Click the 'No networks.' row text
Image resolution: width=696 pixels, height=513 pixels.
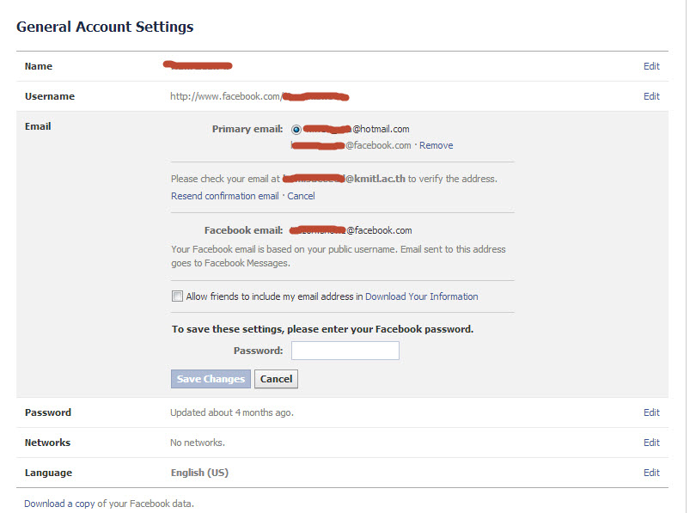coord(198,443)
